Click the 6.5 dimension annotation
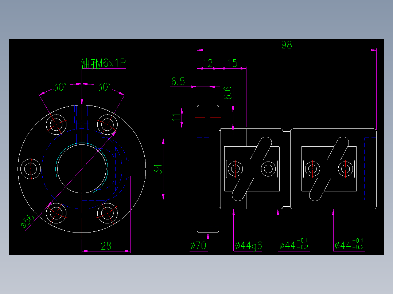393x294 pixels. coord(178,81)
